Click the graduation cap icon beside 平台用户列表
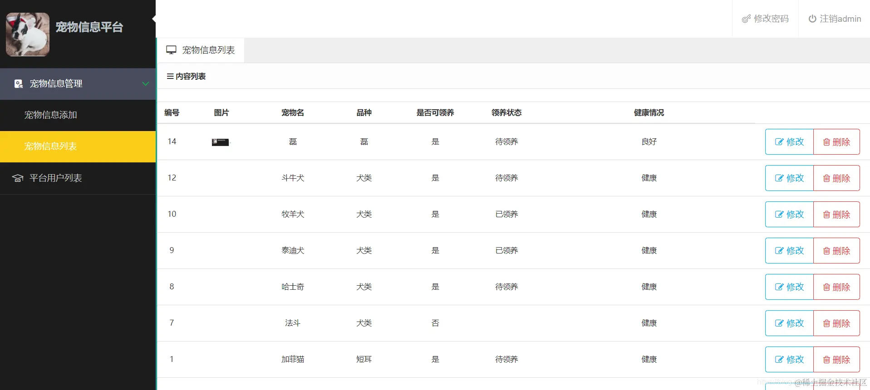The width and height of the screenshot is (870, 390). point(18,178)
